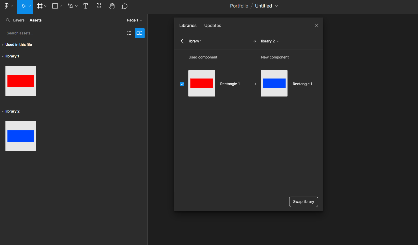Go back with the left chevron arrow
Image resolution: width=418 pixels, height=245 pixels.
pyautogui.click(x=182, y=41)
